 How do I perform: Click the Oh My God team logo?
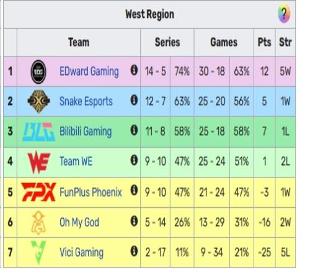[38, 223]
